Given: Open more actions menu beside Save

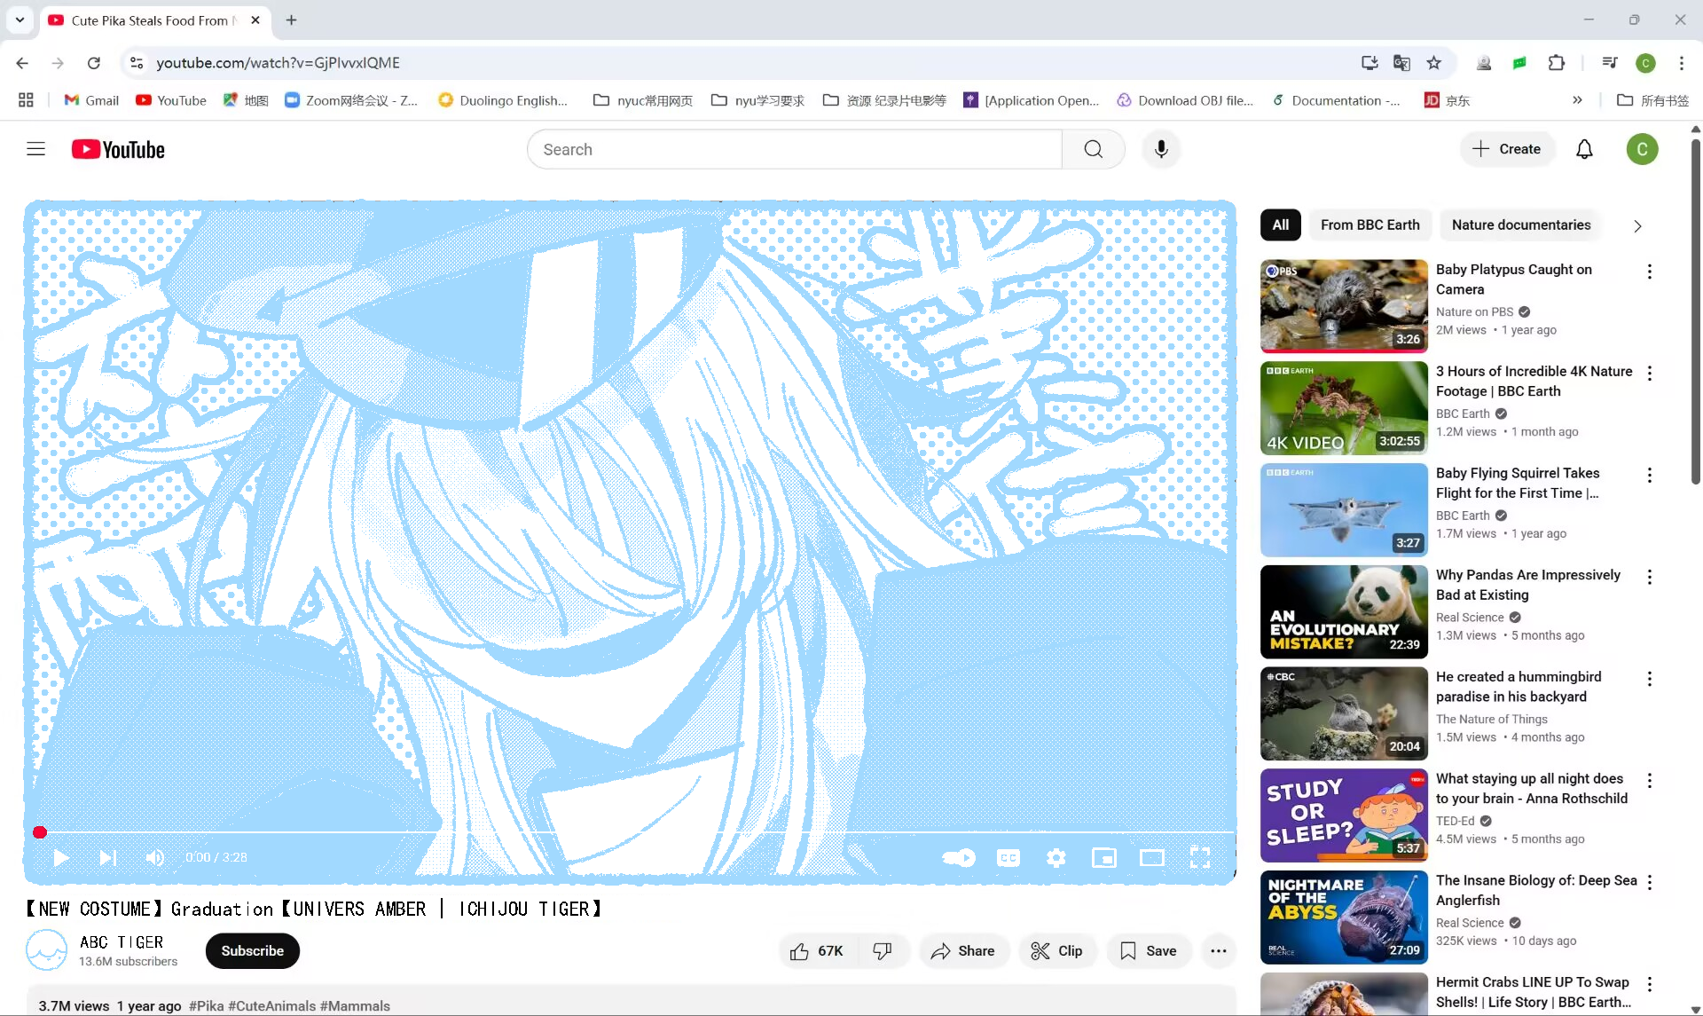Looking at the screenshot, I should [1218, 950].
